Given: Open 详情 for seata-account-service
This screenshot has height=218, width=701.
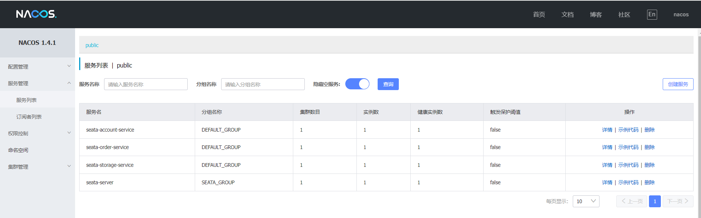Looking at the screenshot, I should pos(607,130).
